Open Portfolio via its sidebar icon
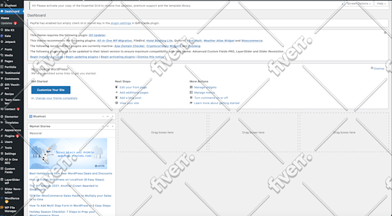 tap(2, 67)
